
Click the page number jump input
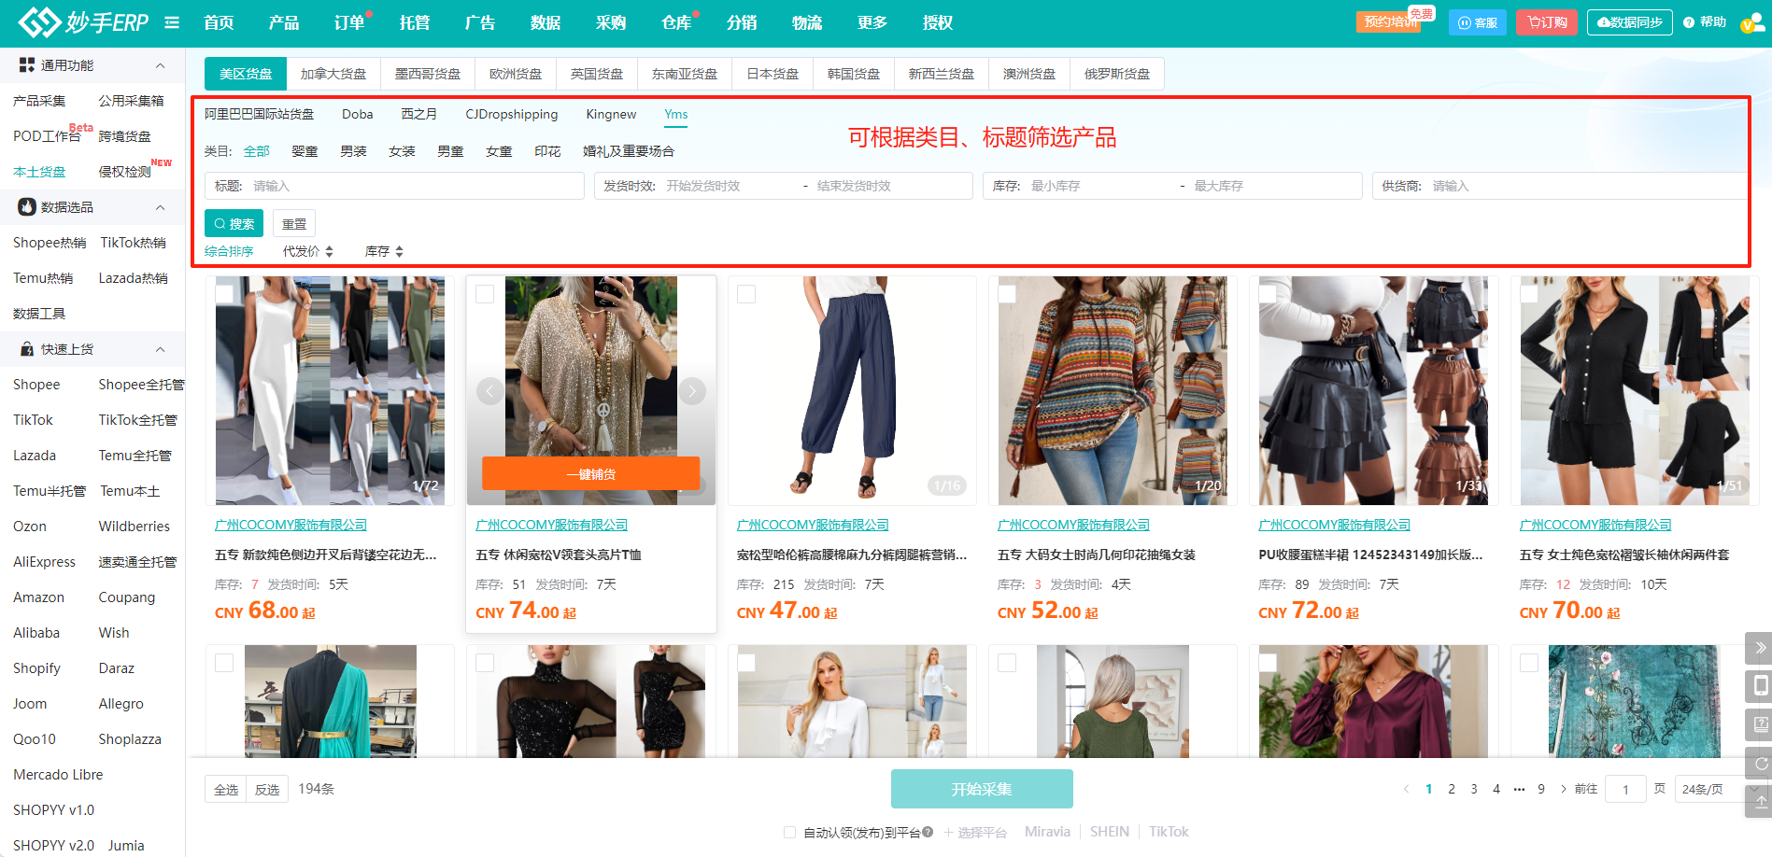tap(1625, 789)
